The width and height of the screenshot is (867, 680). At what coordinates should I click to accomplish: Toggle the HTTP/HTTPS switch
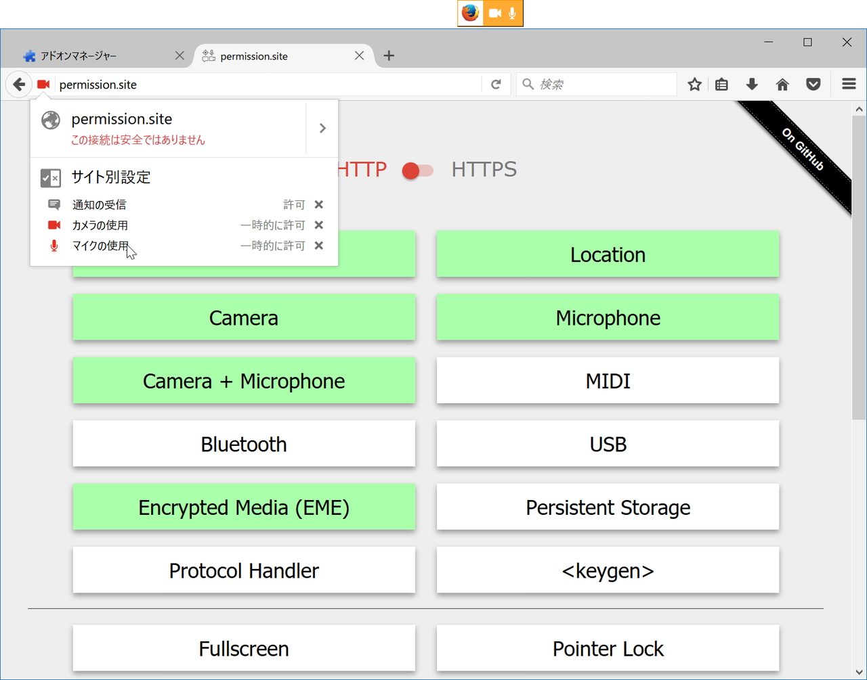click(418, 171)
